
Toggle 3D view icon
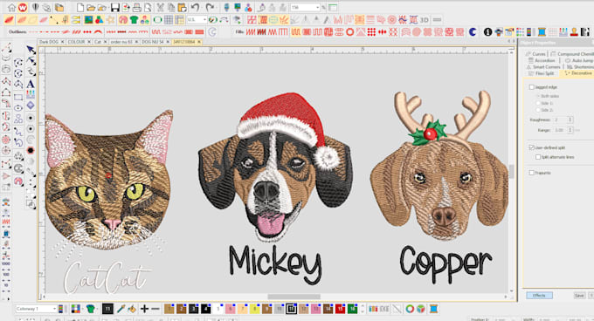coord(424,20)
